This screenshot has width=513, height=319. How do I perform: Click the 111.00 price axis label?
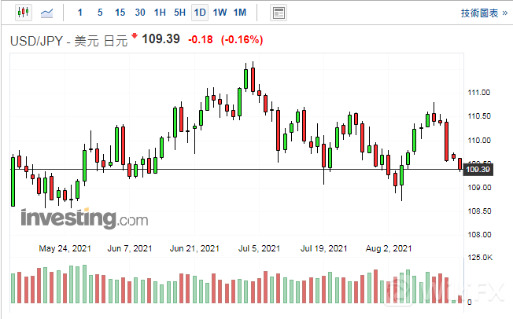click(x=479, y=93)
